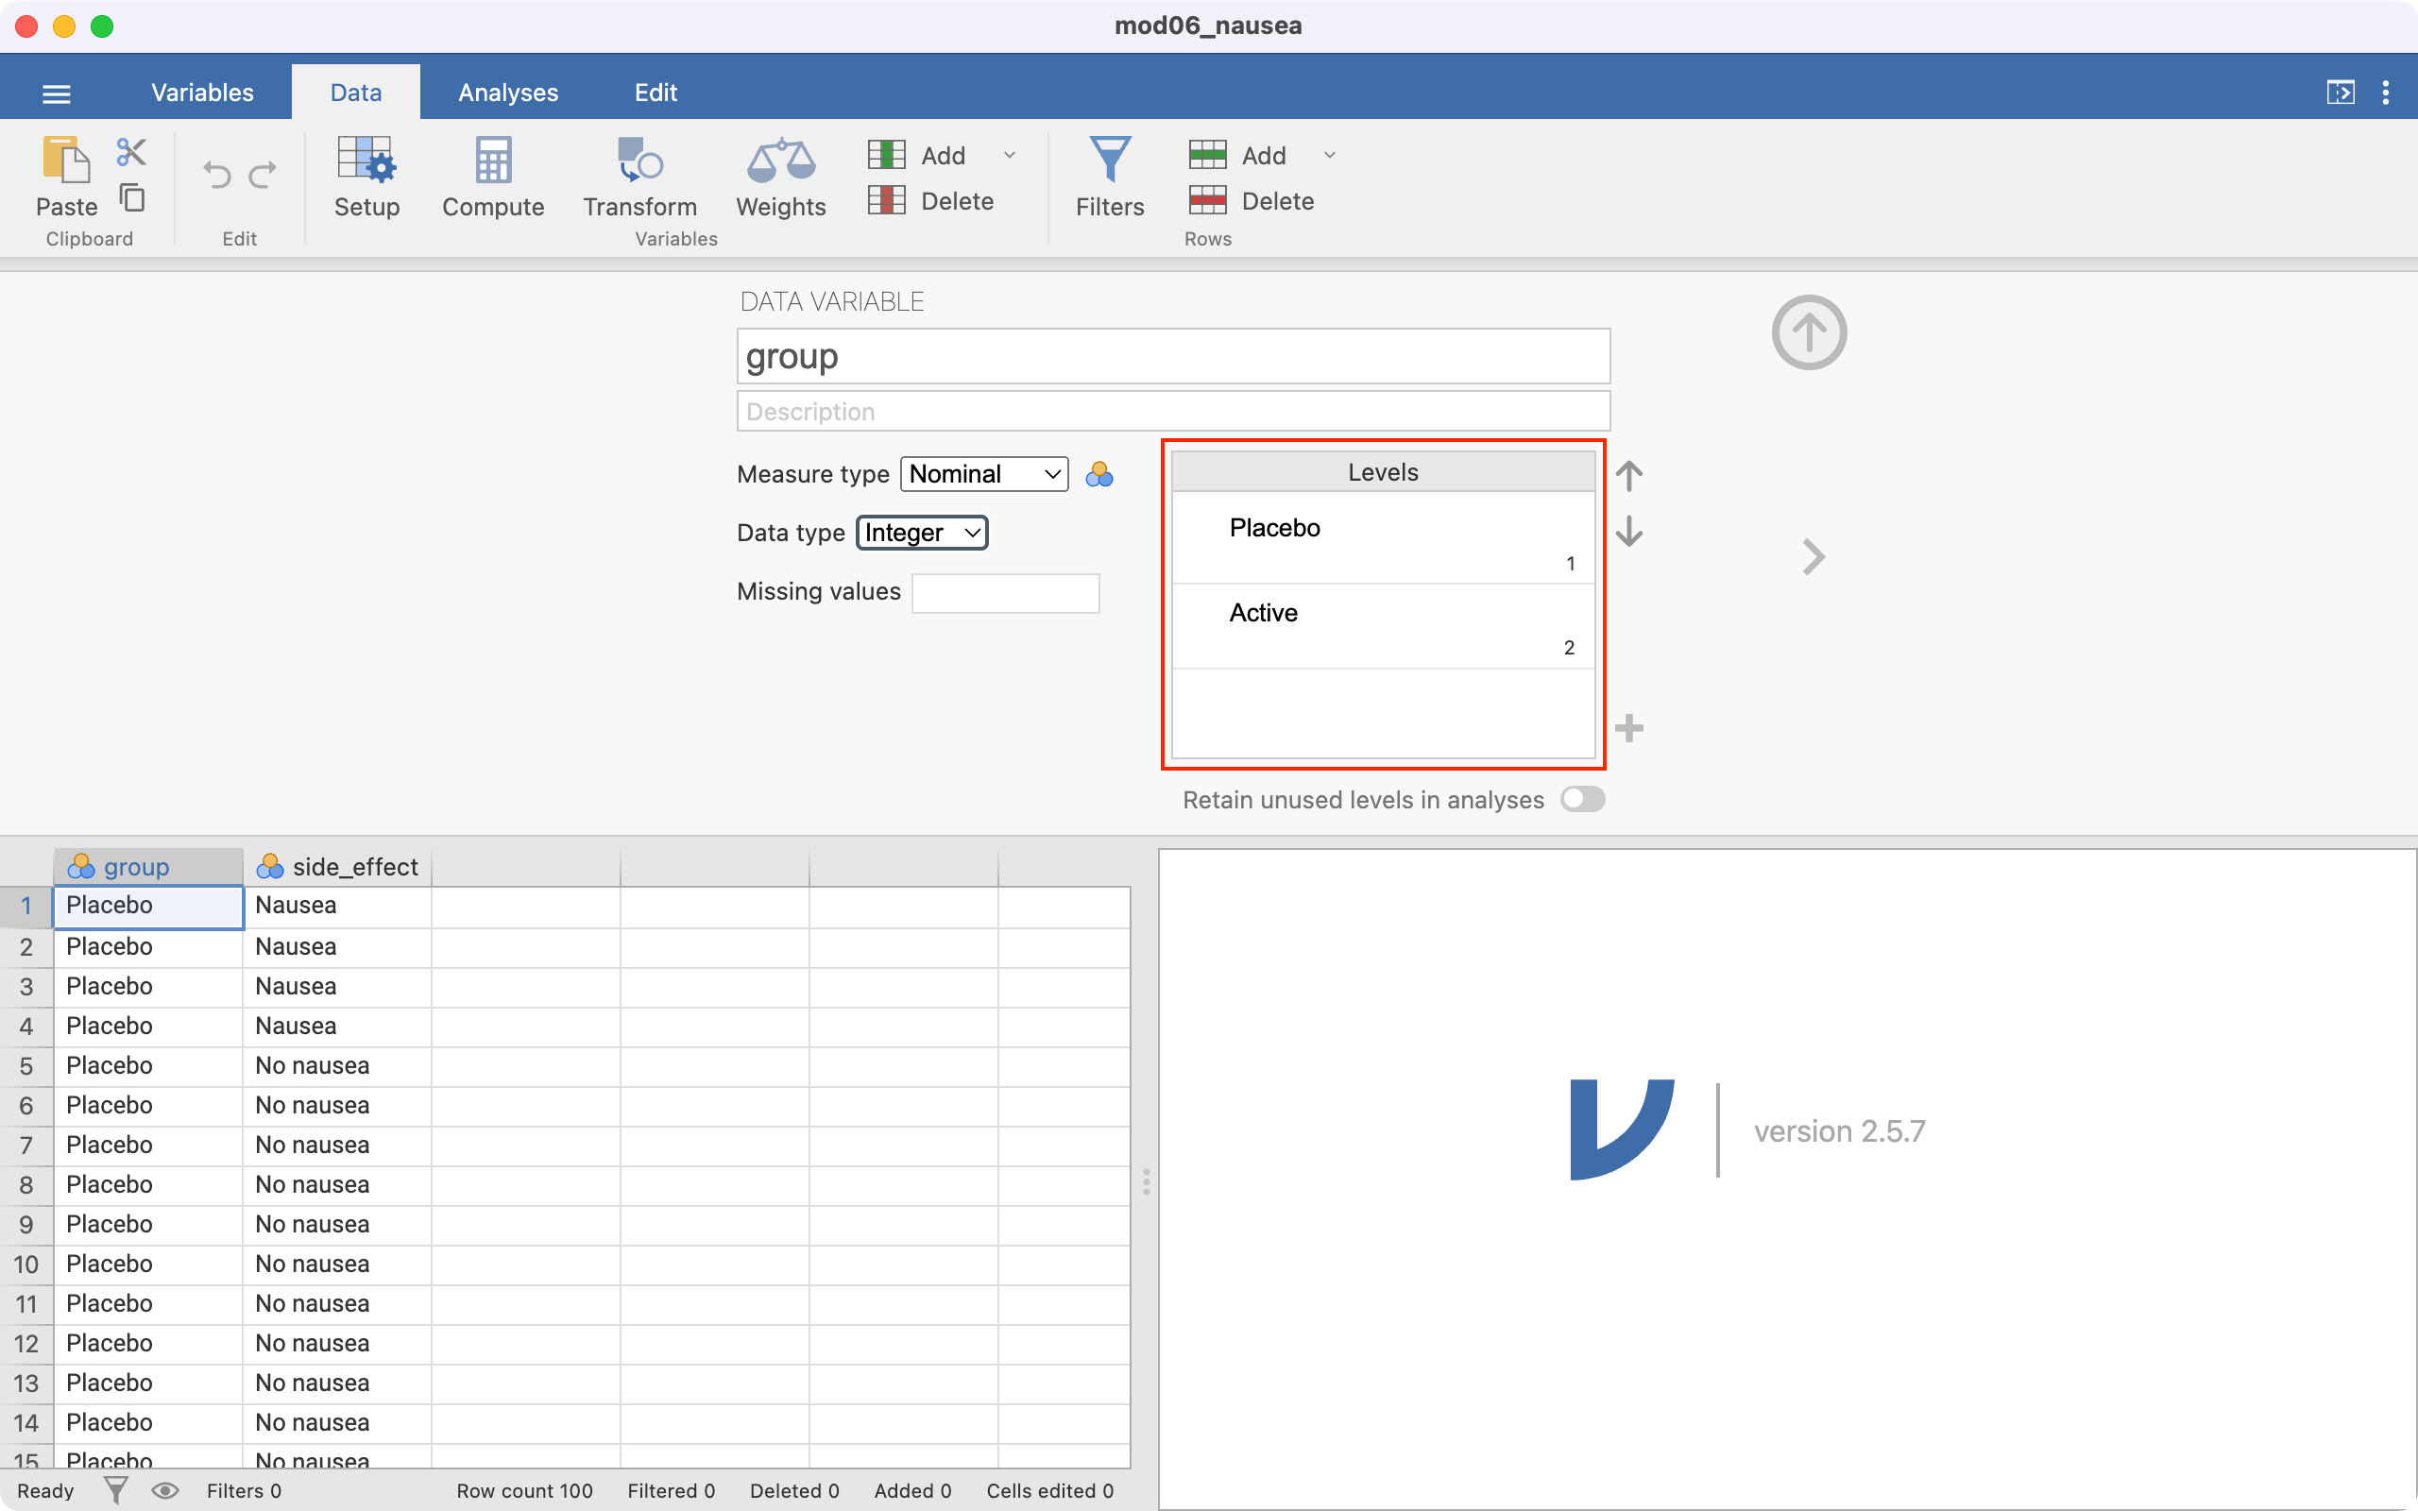Click the Description input field
Viewport: 2418px width, 1511px height.
tap(1173, 412)
